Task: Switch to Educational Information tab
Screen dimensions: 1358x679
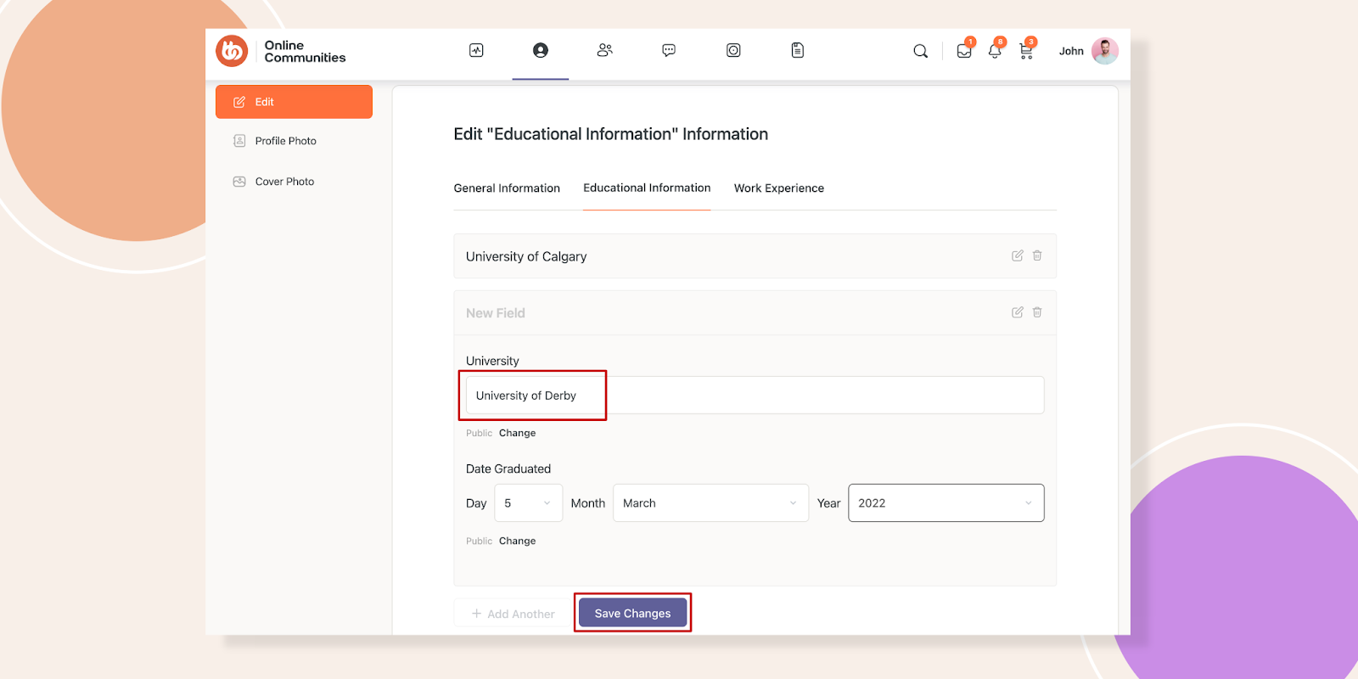Action: 647,188
